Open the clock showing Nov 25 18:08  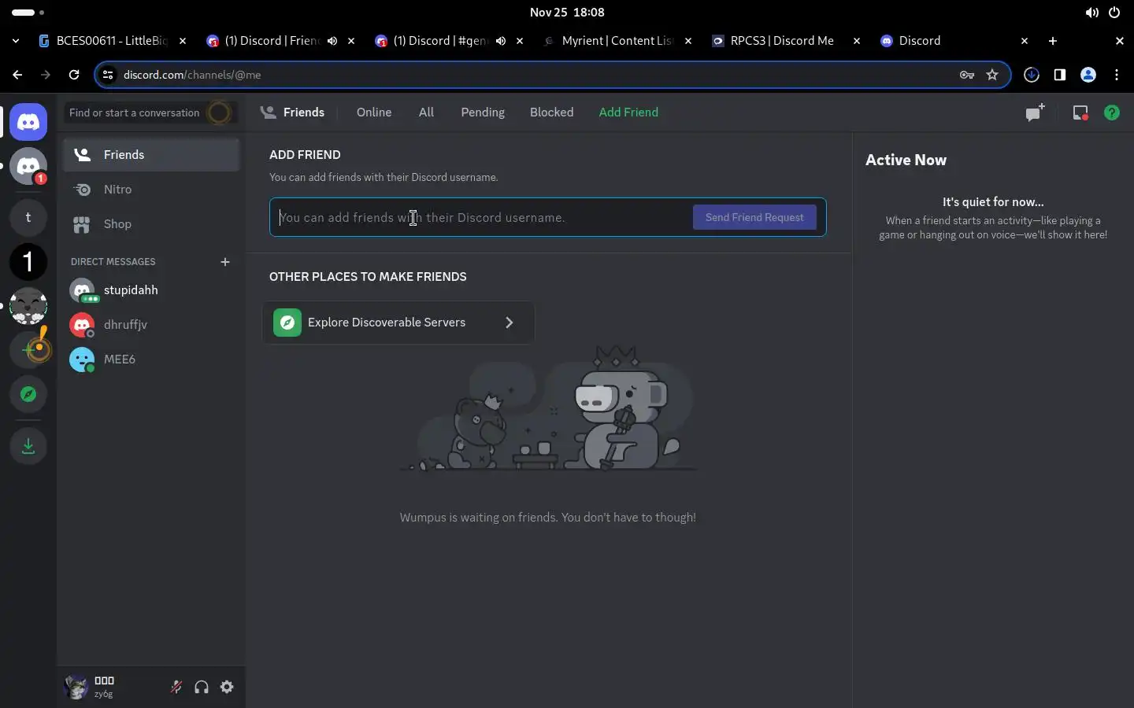(567, 13)
